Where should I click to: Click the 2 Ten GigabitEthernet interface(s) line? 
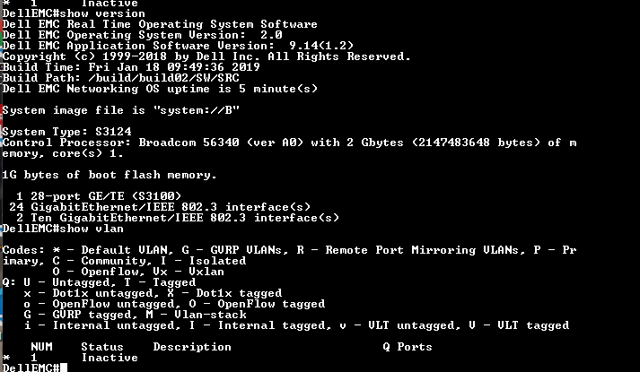[x=178, y=218]
